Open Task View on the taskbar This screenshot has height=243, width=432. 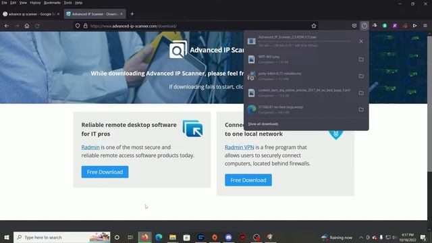point(130,237)
